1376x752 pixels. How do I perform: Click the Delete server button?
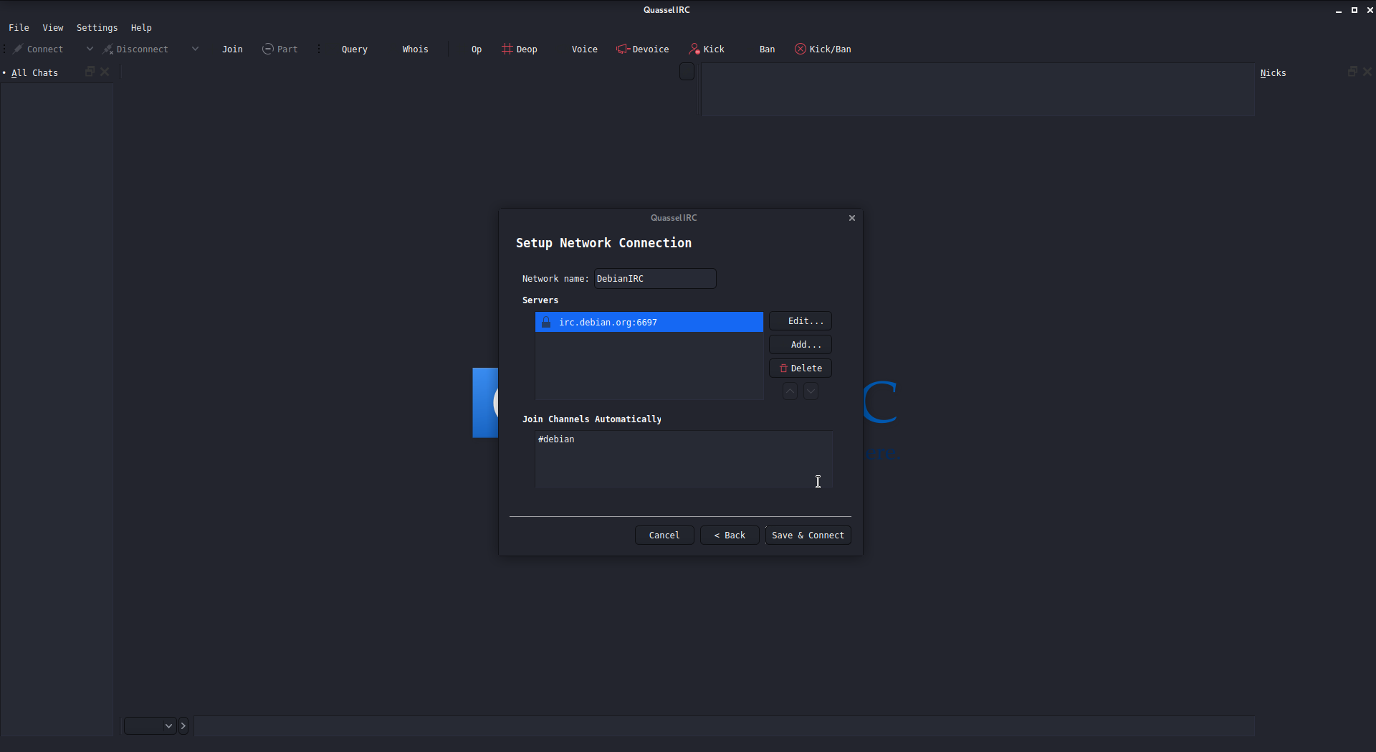coord(801,368)
